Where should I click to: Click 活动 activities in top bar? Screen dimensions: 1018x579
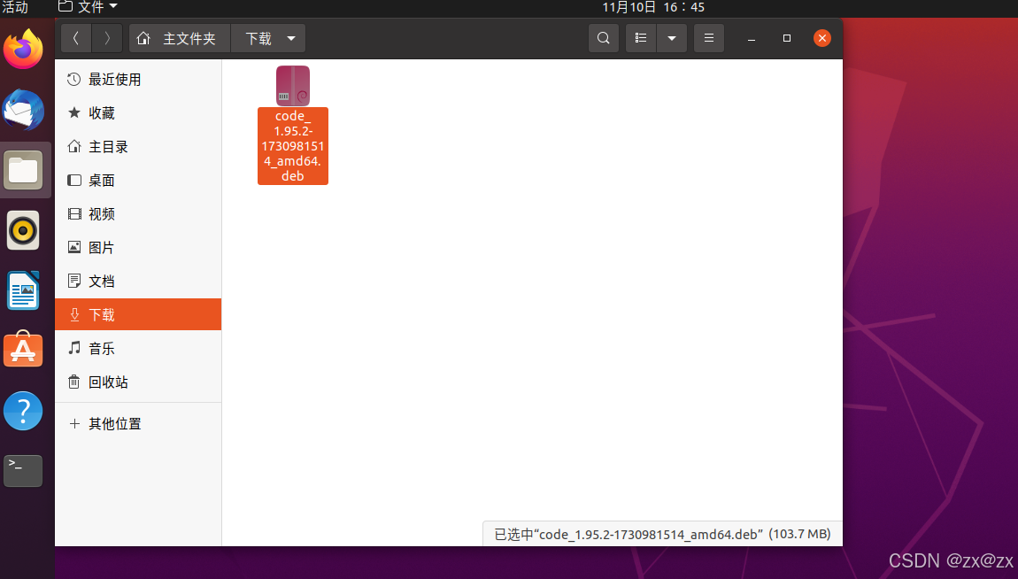point(15,7)
